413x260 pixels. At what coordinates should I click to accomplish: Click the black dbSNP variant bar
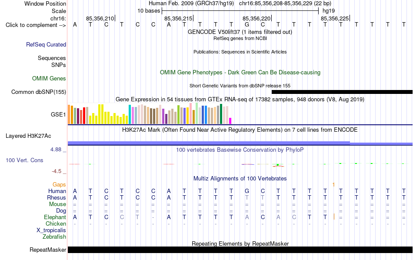[x=342, y=92]
